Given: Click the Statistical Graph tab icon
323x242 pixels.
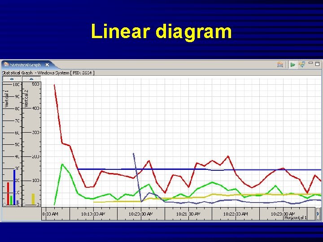Looking at the screenshot, I should pos(6,65).
